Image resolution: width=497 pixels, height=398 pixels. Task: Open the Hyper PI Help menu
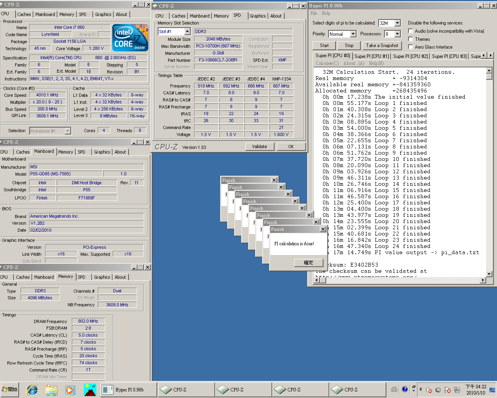[x=326, y=13]
